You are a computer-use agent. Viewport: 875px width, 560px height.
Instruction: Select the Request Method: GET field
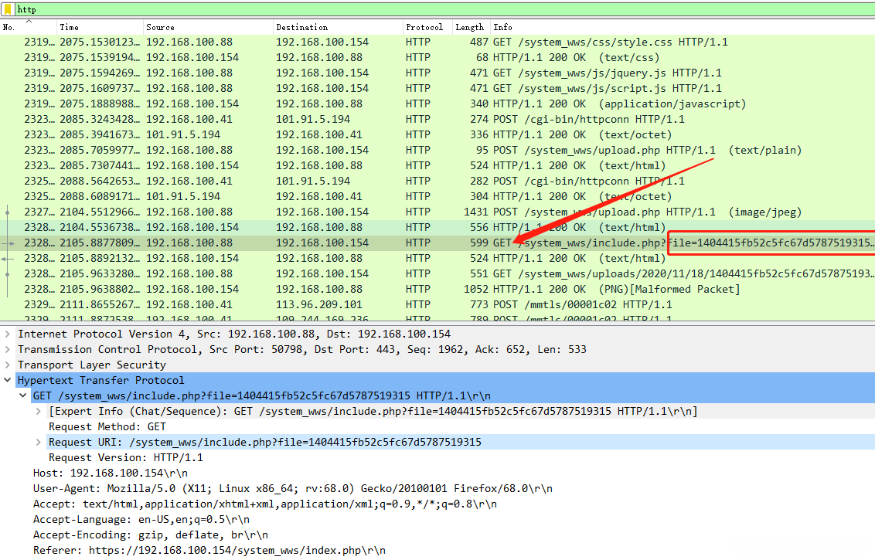coord(107,426)
